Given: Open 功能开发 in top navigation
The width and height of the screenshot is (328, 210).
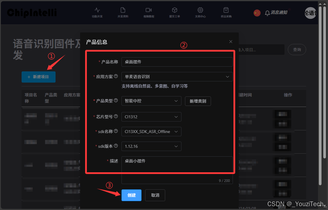Looking at the screenshot, I should 97,12.
